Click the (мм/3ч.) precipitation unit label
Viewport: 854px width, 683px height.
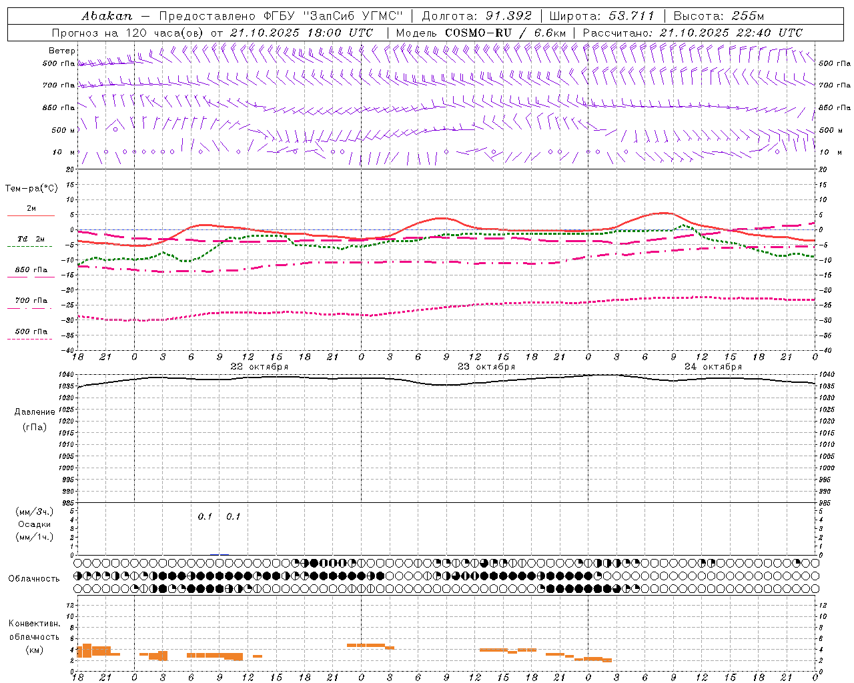coord(35,512)
